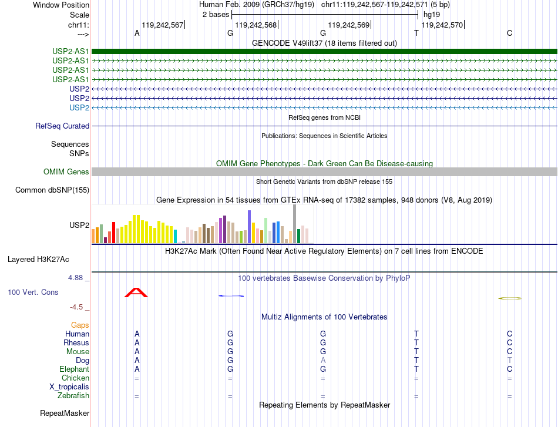Open the H3K27Ac Mark track title
The image size is (558, 427).
click(x=324, y=251)
